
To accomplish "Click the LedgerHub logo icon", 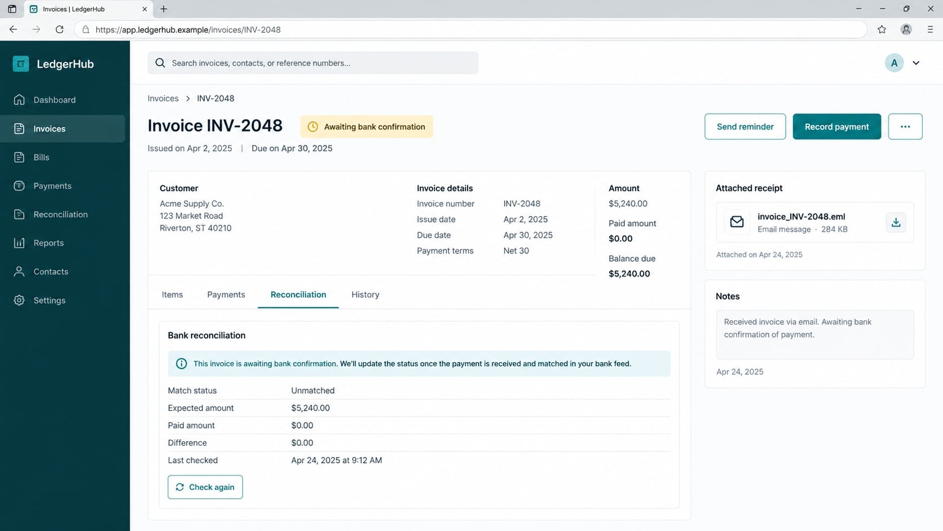I will click(21, 64).
